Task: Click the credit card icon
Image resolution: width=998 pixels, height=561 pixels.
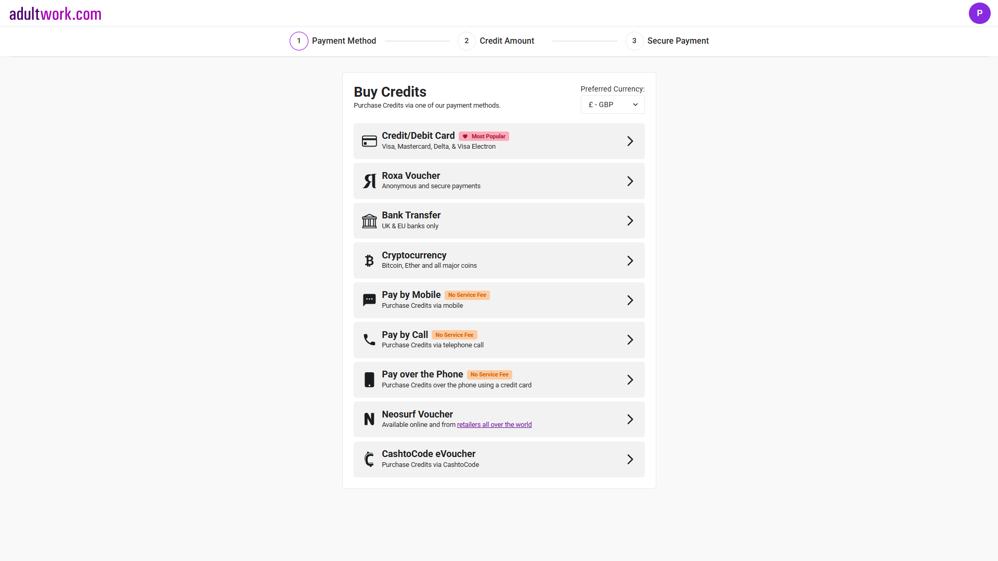Action: point(369,141)
